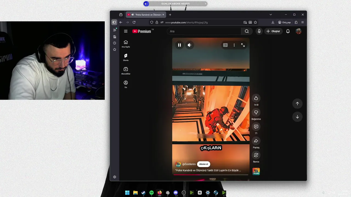Launch Spotify from the taskbar
The width and height of the screenshot is (351, 197).
point(152,193)
